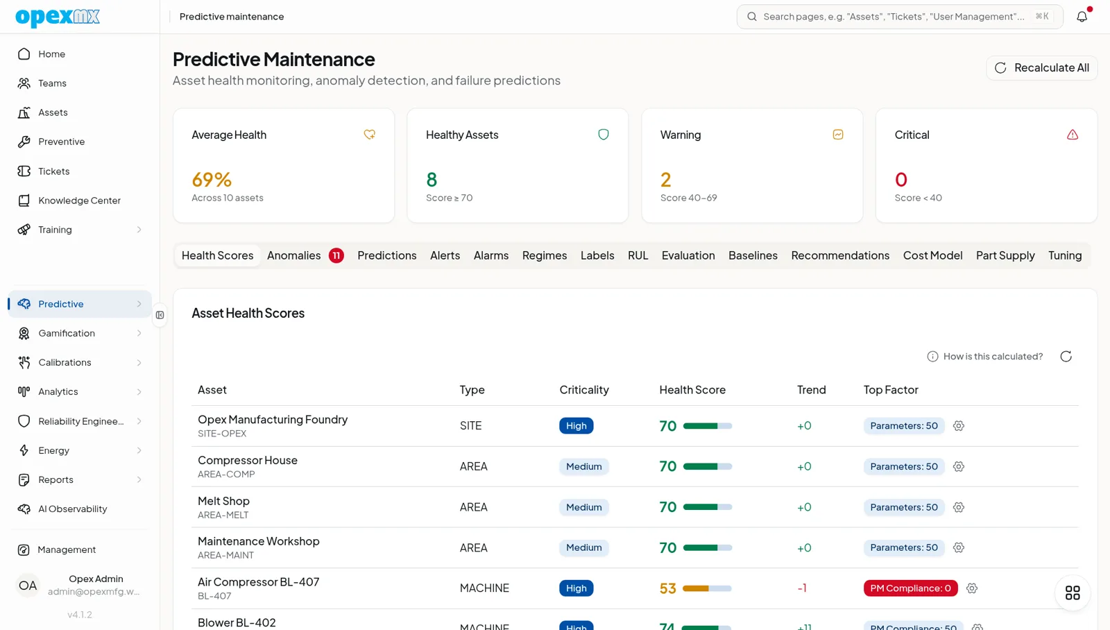Open Teams in the sidebar
The height and width of the screenshot is (630, 1110).
80,83
